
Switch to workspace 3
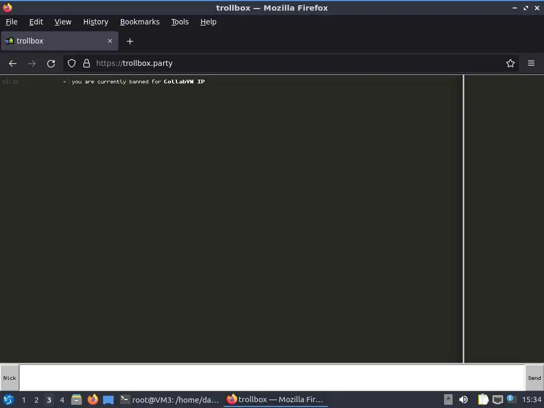point(49,400)
